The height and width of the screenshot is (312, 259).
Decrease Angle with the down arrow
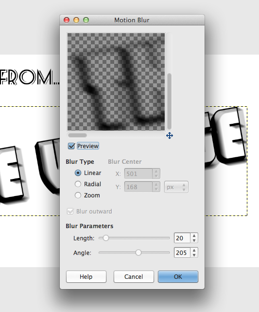[194, 255]
